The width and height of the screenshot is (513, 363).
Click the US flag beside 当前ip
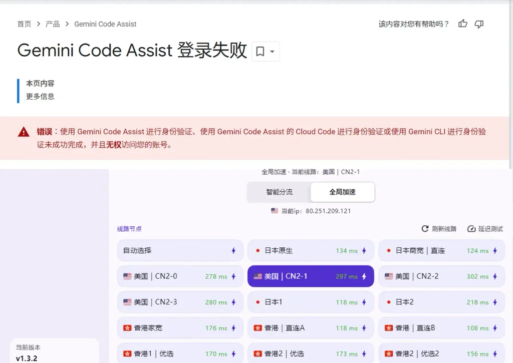275,211
